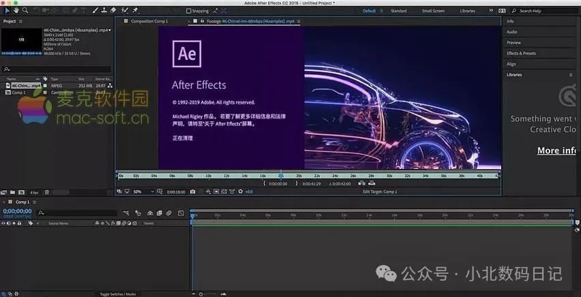Select the Selection arrow tool
The width and height of the screenshot is (581, 297).
coord(7,10)
